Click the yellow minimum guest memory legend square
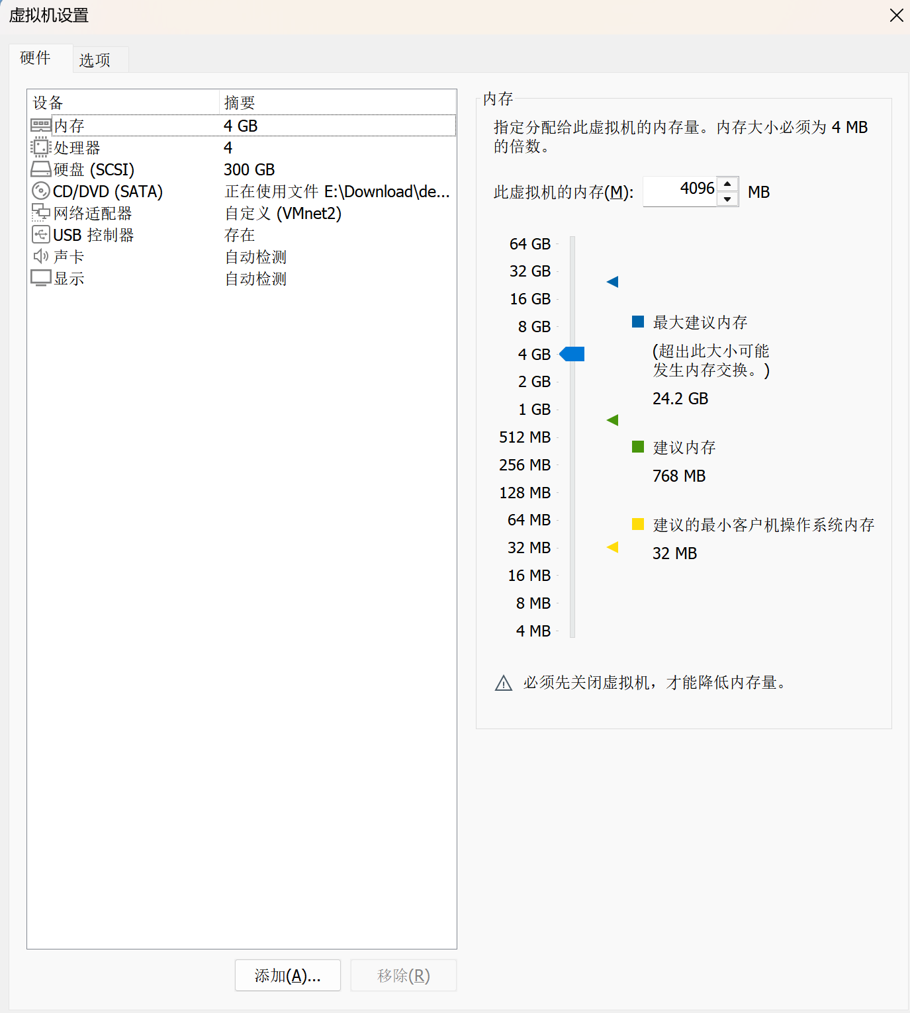Image resolution: width=910 pixels, height=1013 pixels. (638, 524)
